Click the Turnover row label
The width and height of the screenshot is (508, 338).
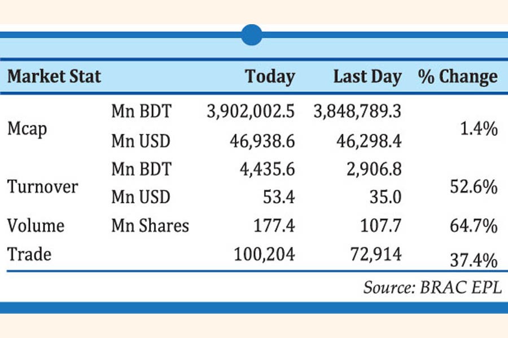[42, 186]
